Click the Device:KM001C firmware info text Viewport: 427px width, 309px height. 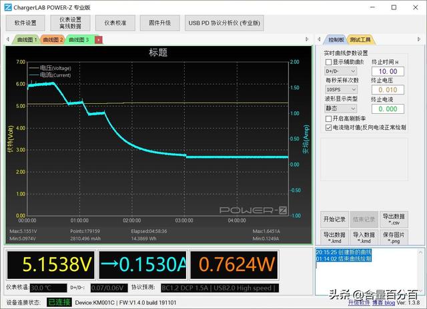pos(125,302)
